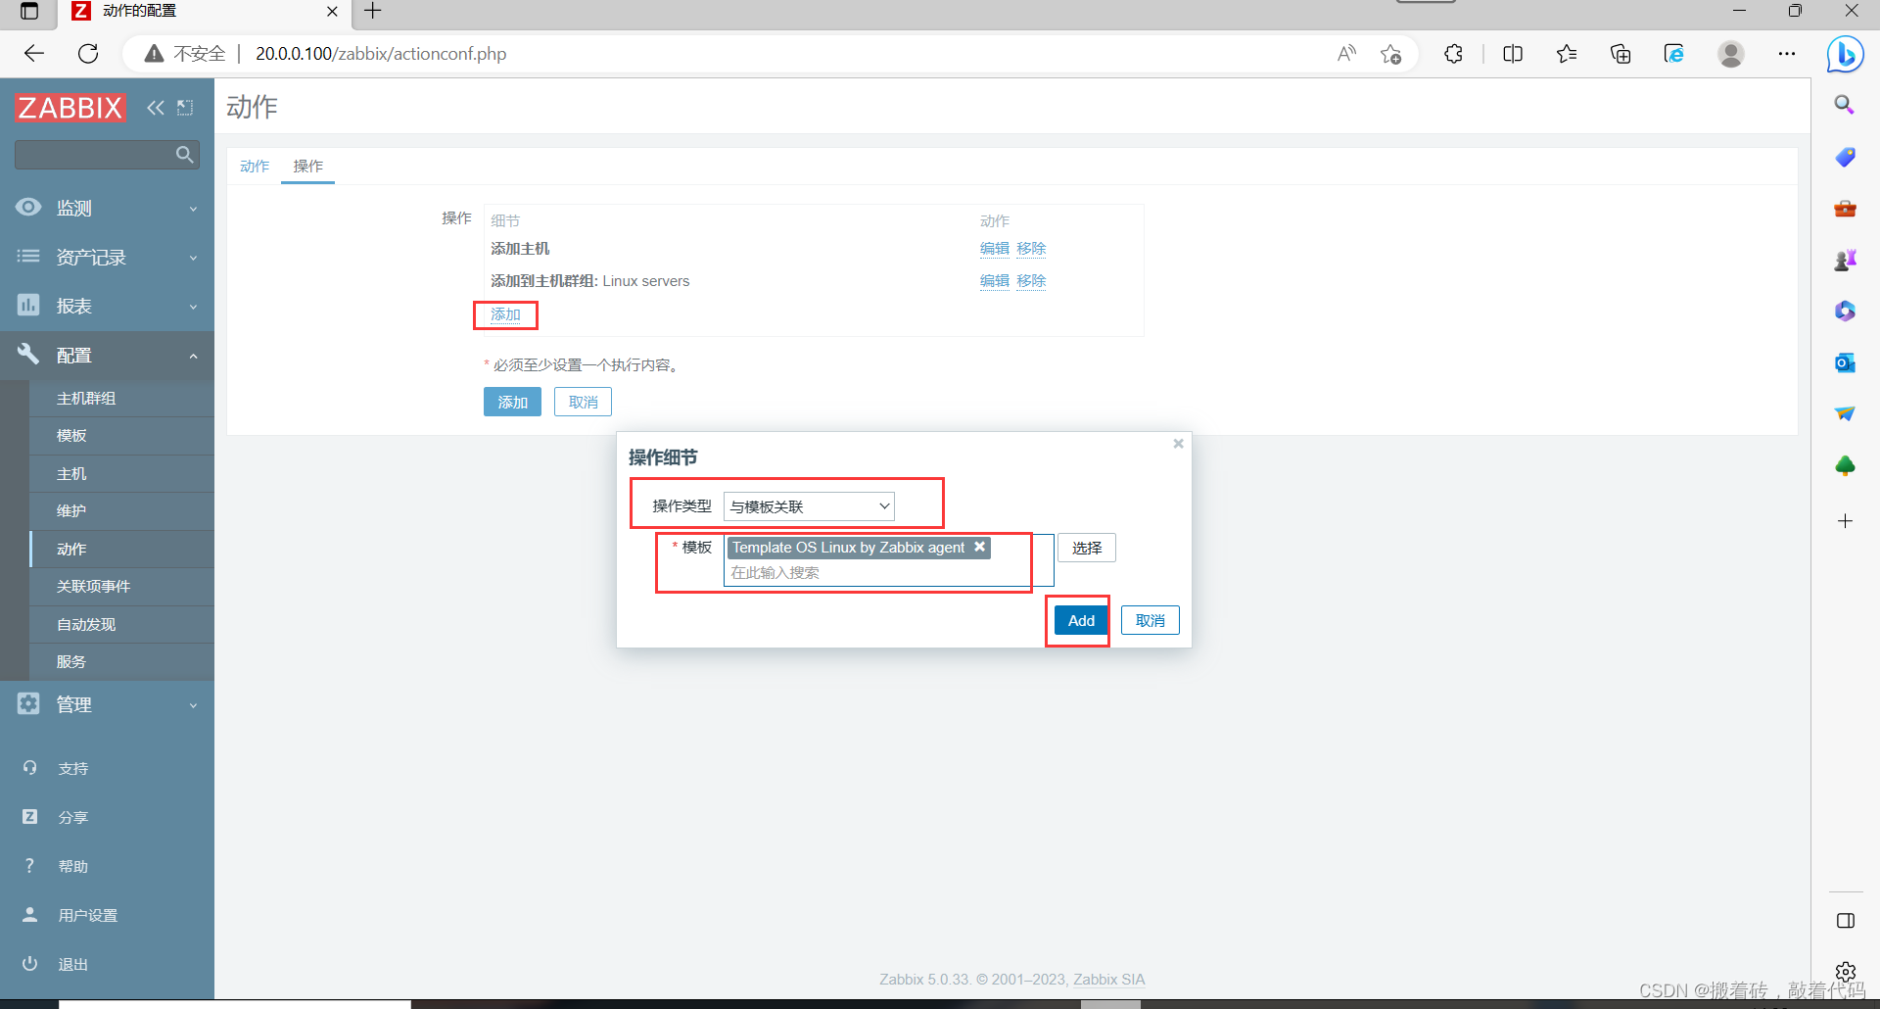The height and width of the screenshot is (1009, 1880).
Task: Toggle sidebar compact view icon next to collapse arrows
Action: coord(185,108)
